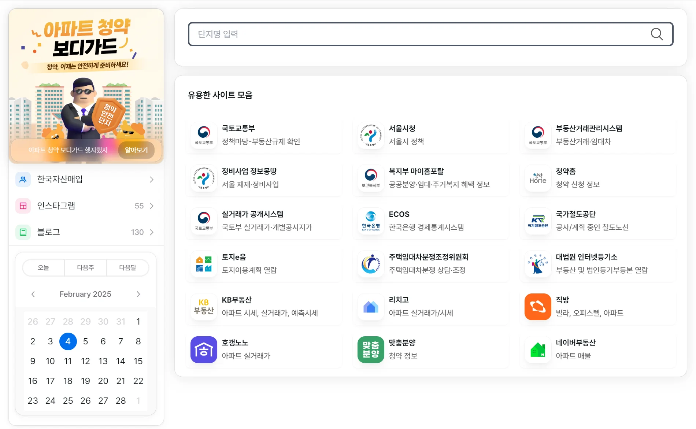Go to next month in calendar
The height and width of the screenshot is (429, 696).
(x=138, y=294)
